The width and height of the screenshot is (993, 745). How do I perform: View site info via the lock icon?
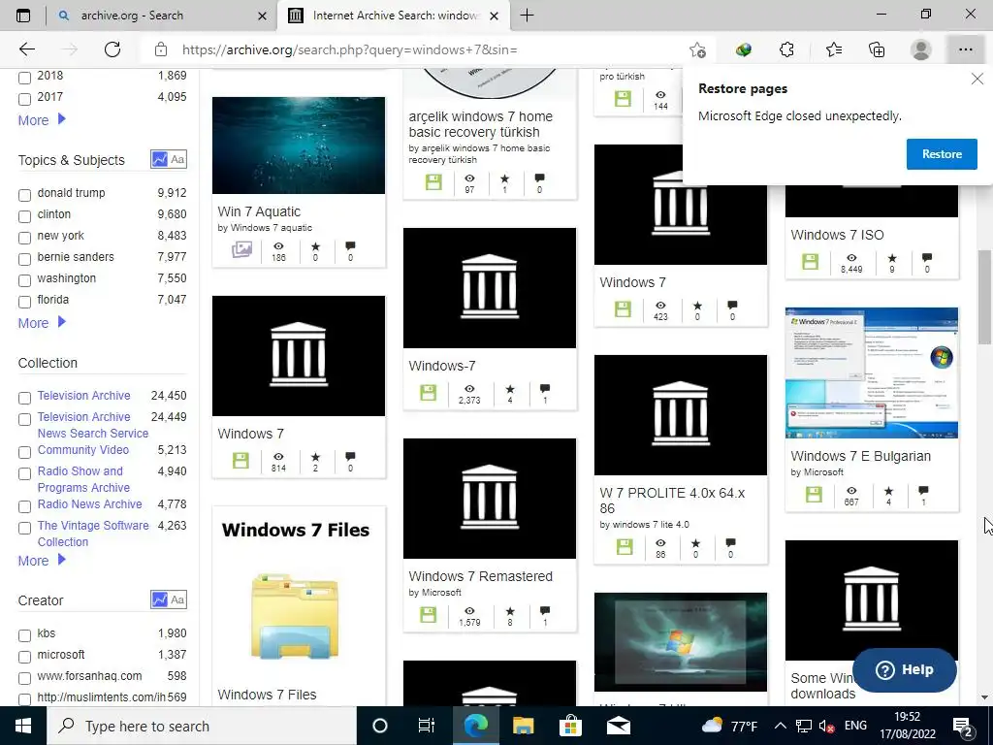coord(161,49)
